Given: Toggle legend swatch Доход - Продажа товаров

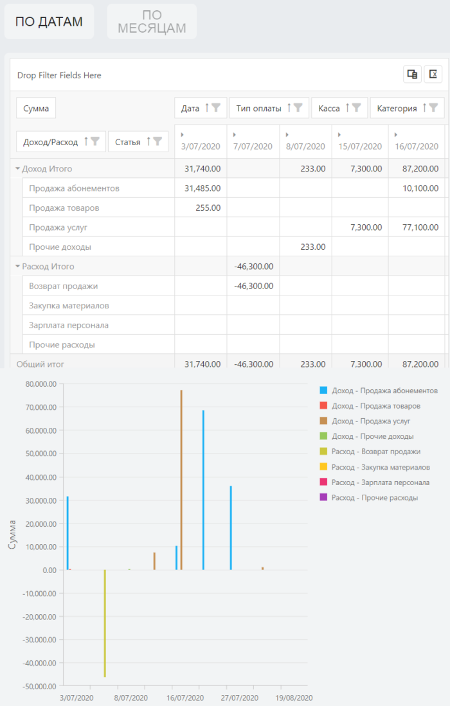Looking at the screenshot, I should click(323, 406).
